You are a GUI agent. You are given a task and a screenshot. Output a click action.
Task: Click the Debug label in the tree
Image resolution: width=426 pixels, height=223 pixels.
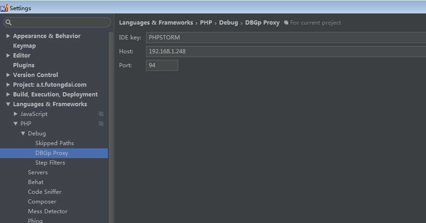(x=37, y=134)
